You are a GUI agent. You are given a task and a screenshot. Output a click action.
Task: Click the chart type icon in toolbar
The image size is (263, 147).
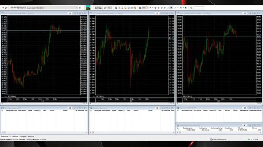click(x=140, y=8)
